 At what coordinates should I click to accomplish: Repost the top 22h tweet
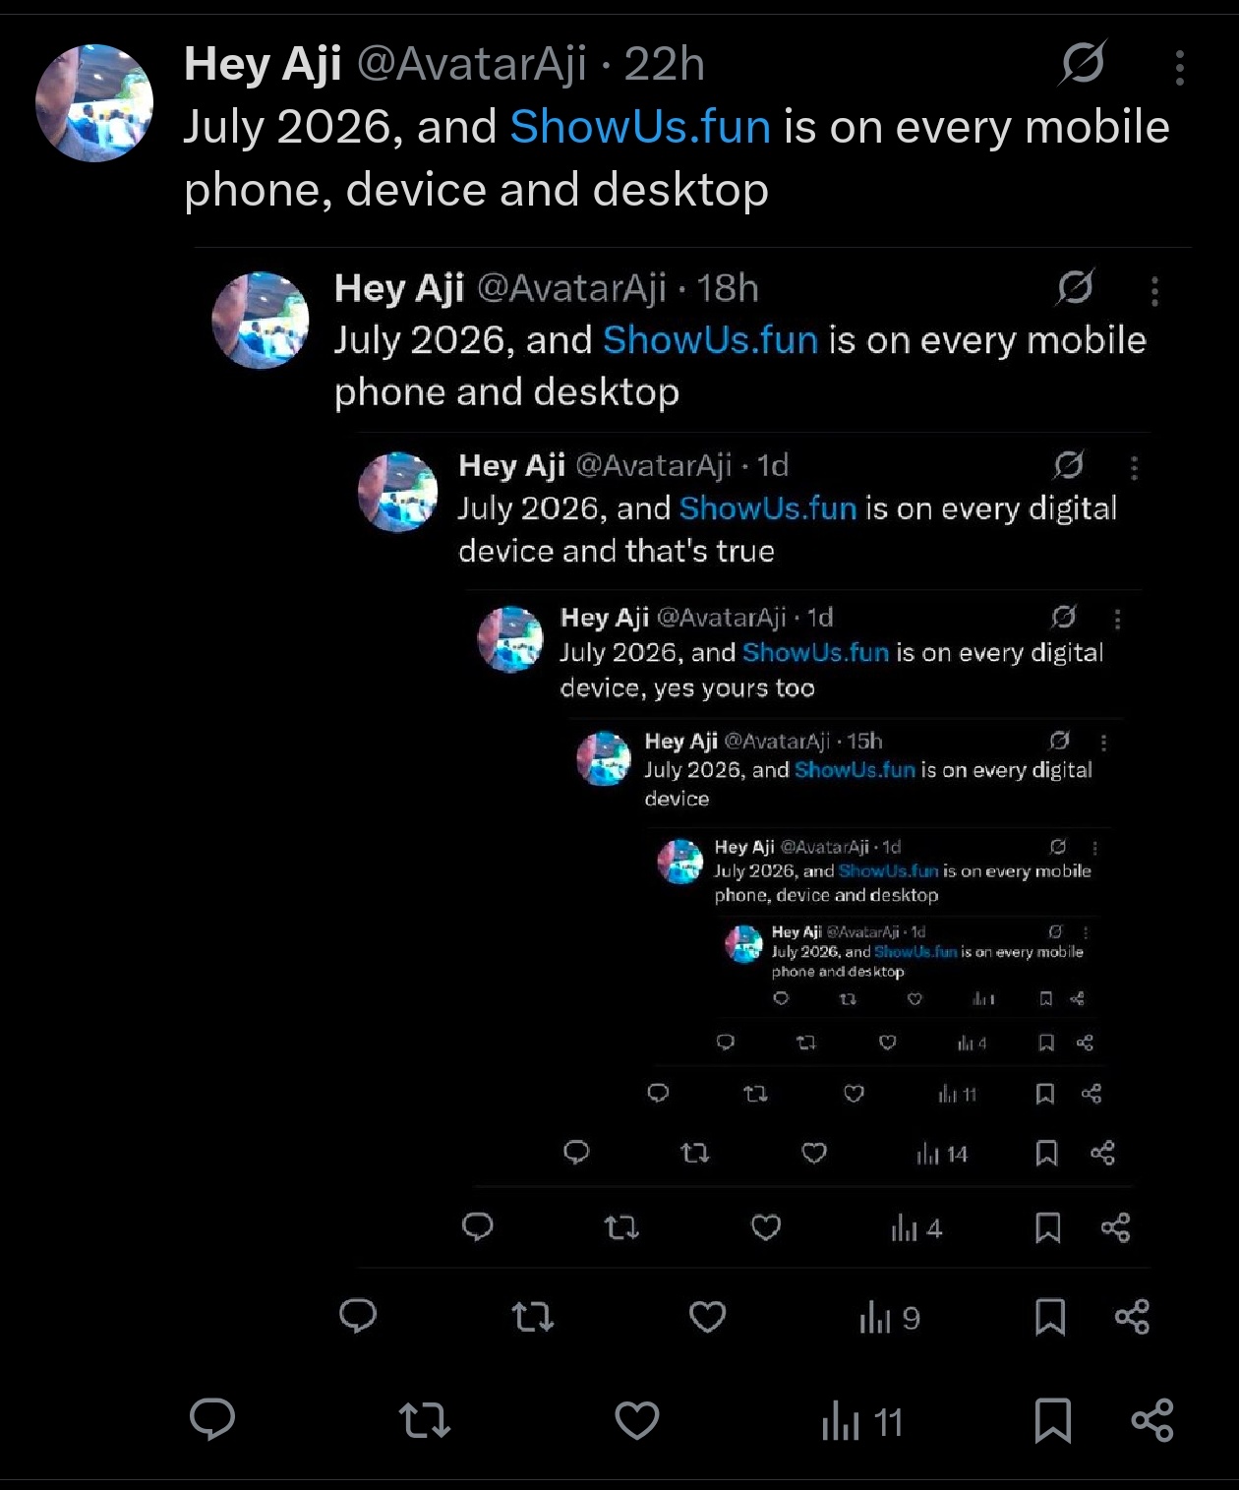click(x=425, y=1420)
